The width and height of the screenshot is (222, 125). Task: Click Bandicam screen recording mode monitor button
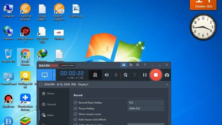click(x=45, y=75)
